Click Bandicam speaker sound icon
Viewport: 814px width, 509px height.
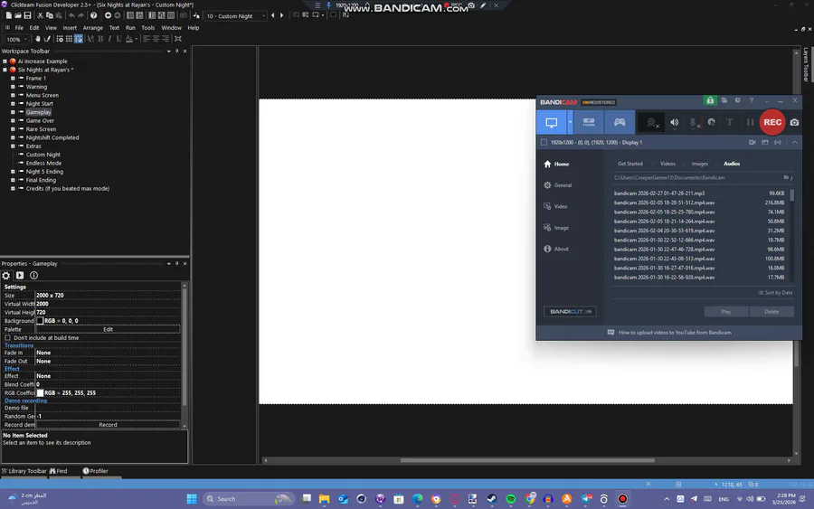(x=675, y=122)
